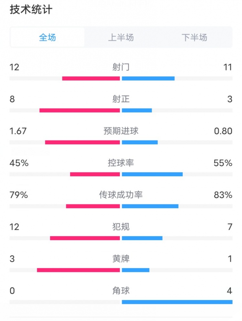Tap the 传球成功率 label

(121, 195)
